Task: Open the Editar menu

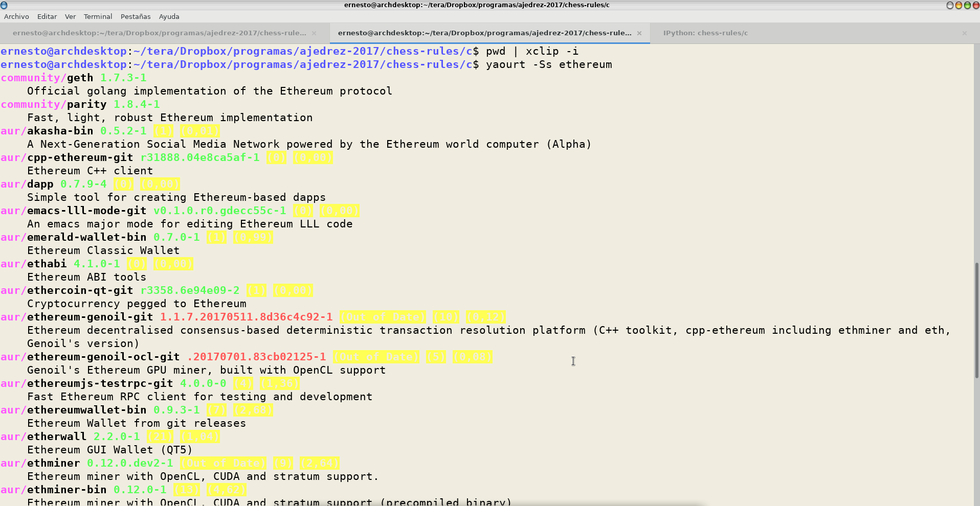Action: (x=47, y=16)
